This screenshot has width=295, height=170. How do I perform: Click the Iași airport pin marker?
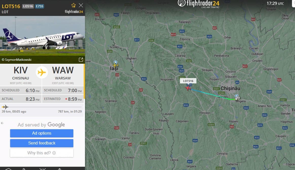pos(115,63)
